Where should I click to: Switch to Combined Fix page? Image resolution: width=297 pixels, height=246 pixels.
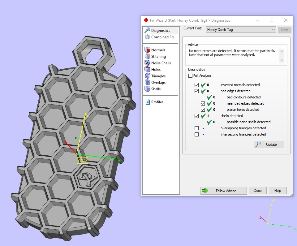tap(162, 37)
